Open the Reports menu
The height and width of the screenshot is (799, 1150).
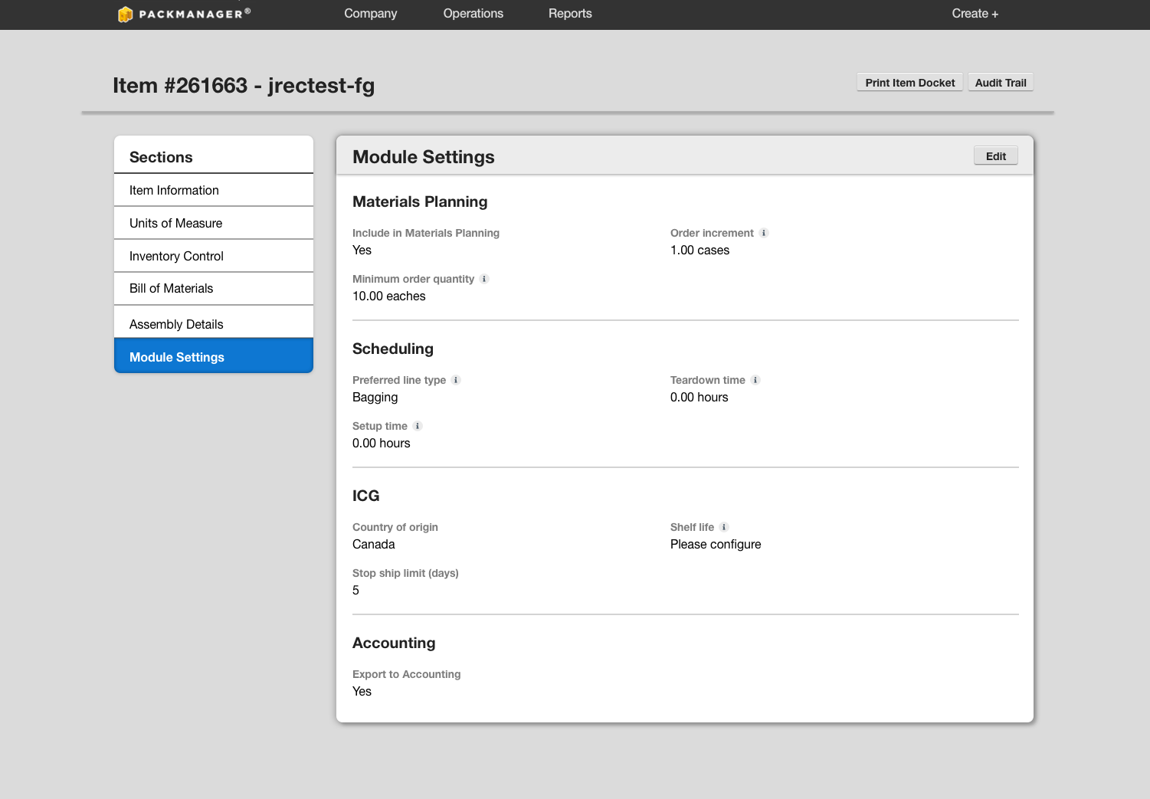(570, 14)
